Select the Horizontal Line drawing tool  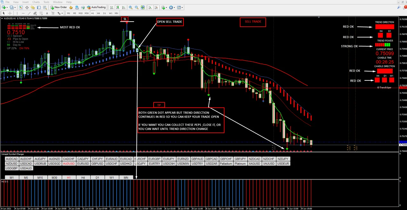[x=23, y=13]
